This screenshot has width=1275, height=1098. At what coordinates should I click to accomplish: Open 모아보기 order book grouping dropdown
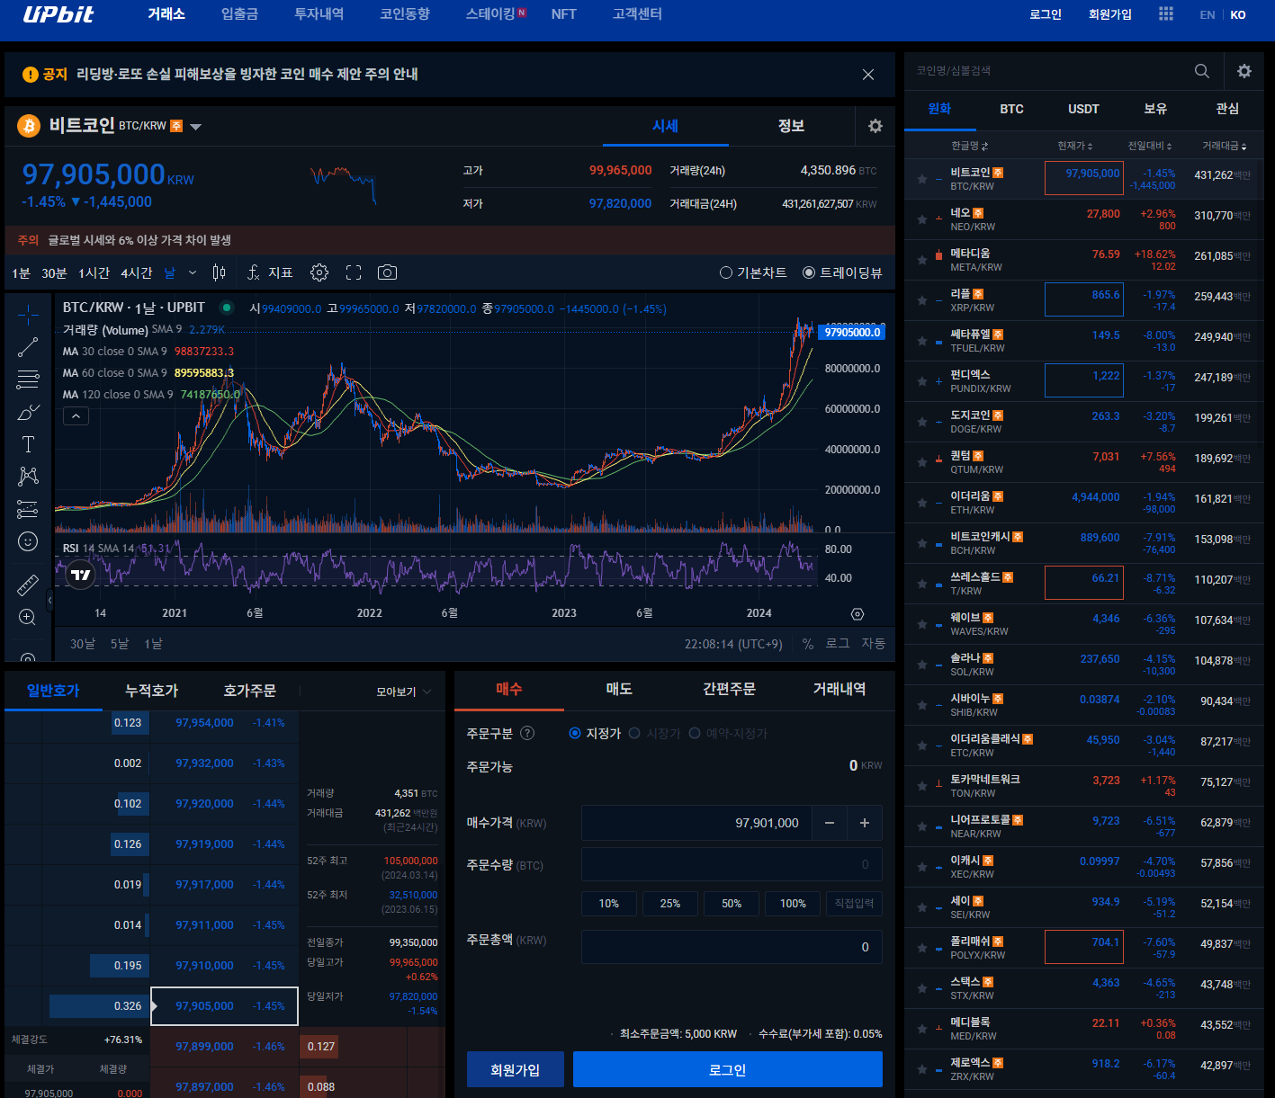(x=404, y=692)
